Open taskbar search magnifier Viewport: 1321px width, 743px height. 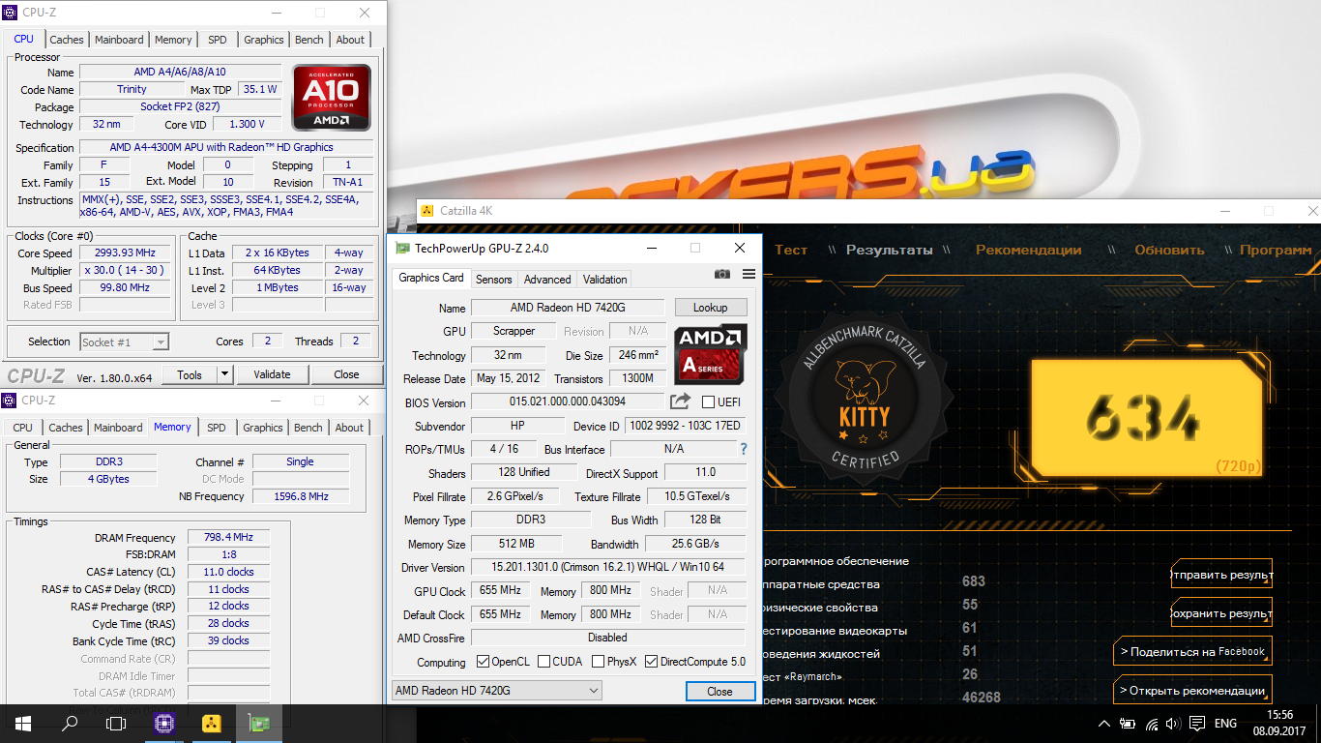click(x=70, y=723)
